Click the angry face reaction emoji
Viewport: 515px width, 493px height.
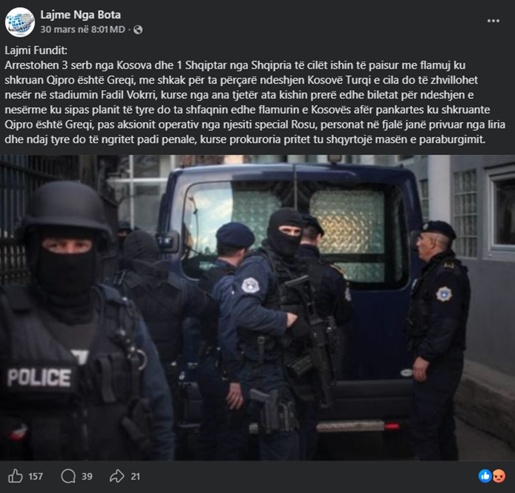click(498, 476)
